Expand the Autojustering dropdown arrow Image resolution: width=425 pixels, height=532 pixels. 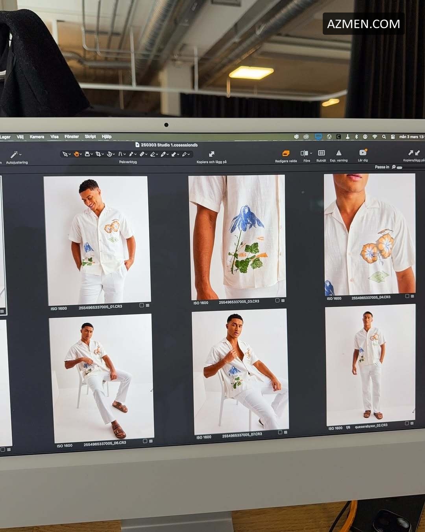[x=20, y=154]
